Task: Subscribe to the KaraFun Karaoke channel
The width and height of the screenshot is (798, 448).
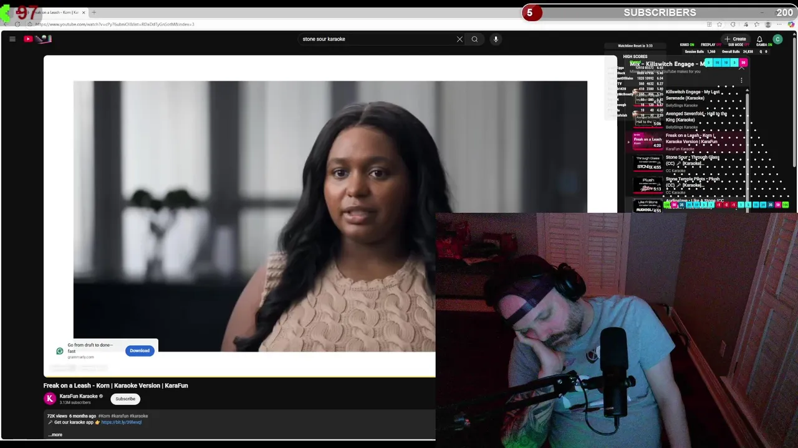Action: (x=125, y=399)
